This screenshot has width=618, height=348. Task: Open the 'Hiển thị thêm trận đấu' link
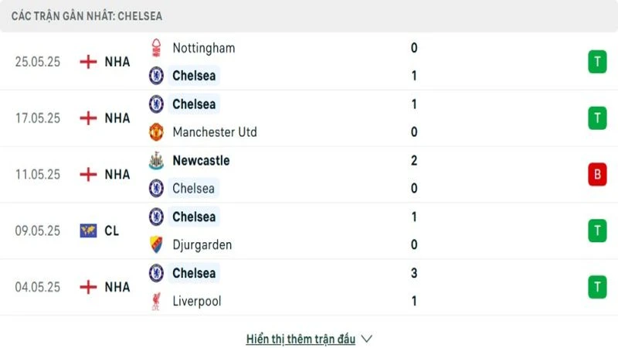coord(301,339)
